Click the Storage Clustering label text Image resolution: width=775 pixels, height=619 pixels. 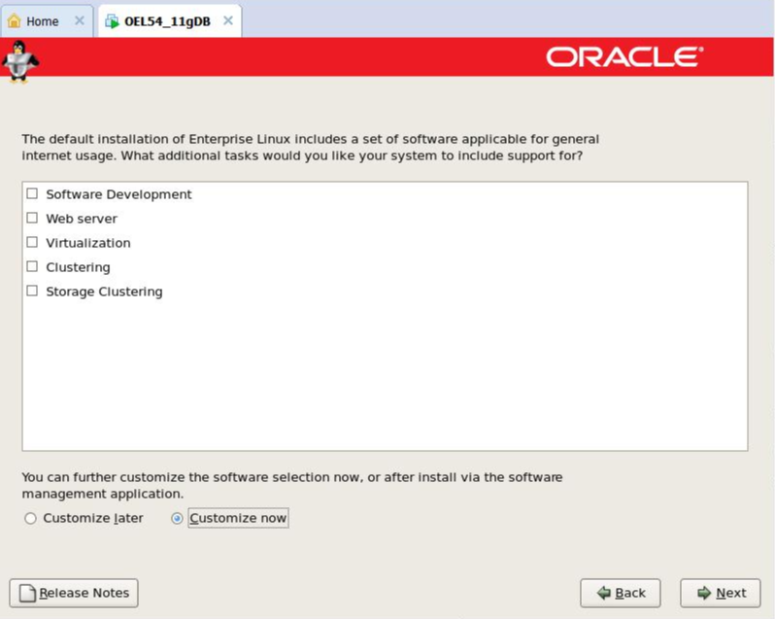[104, 292]
